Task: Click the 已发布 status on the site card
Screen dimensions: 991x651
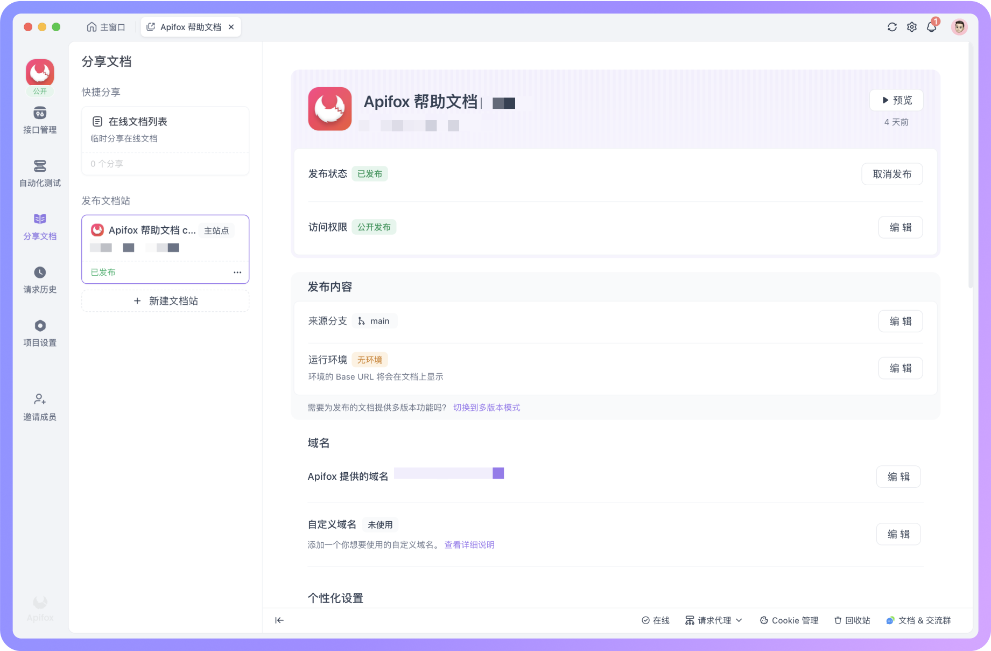Action: (x=103, y=272)
